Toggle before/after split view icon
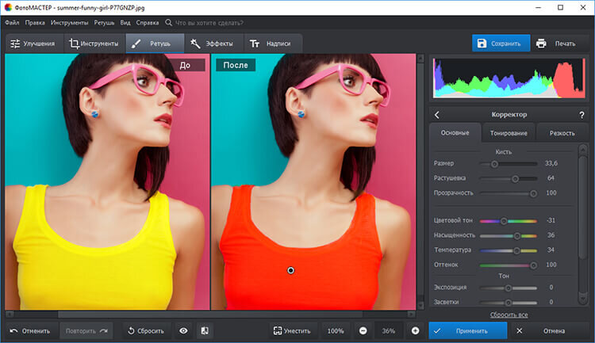The width and height of the screenshot is (595, 343). [x=204, y=330]
